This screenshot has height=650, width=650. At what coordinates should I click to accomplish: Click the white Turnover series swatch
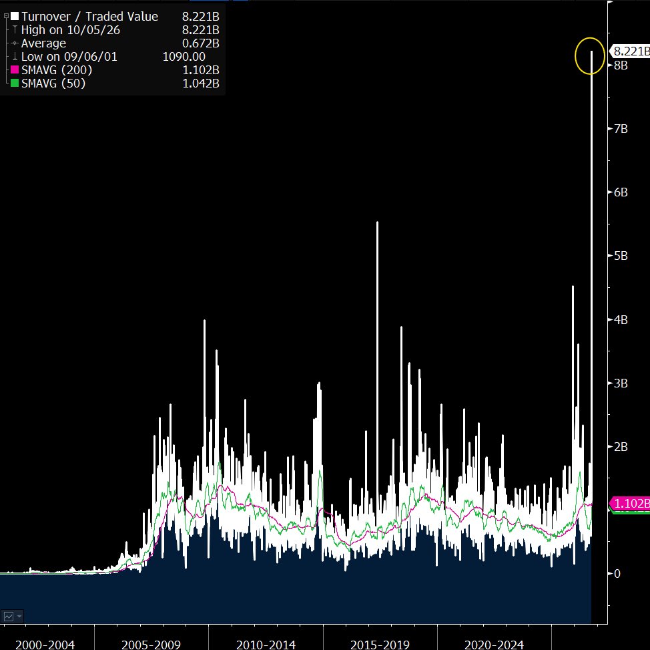point(15,16)
